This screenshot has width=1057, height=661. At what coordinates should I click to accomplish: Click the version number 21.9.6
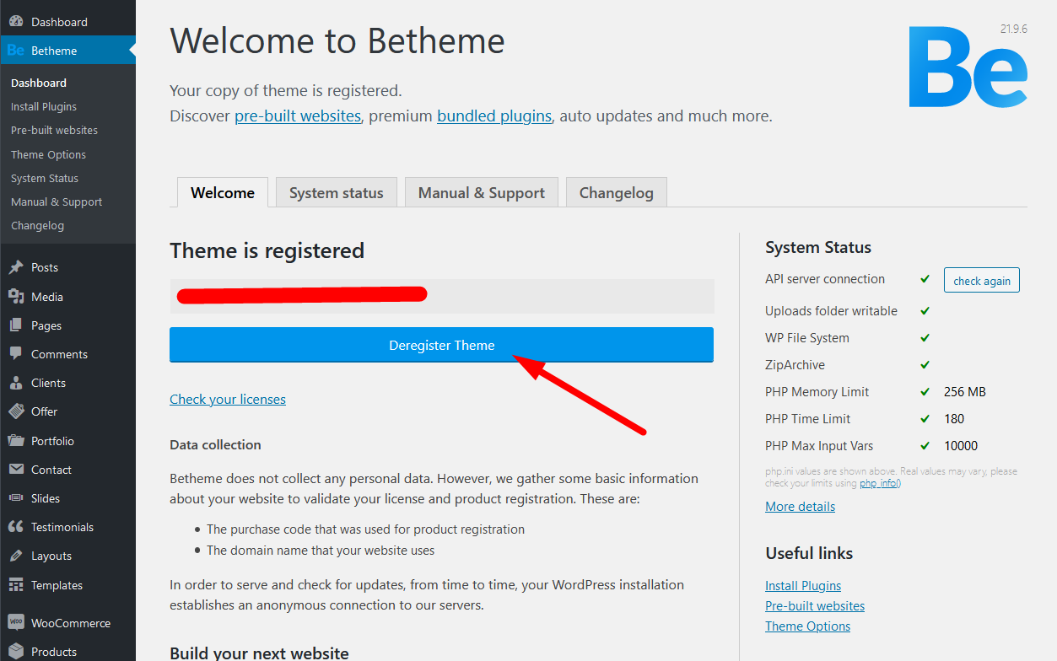pyautogui.click(x=1014, y=29)
